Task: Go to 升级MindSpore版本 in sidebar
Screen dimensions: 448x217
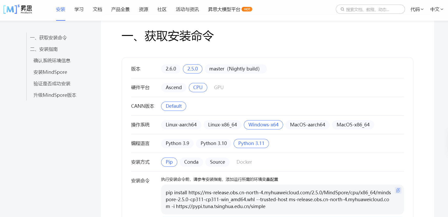Action: [x=55, y=95]
